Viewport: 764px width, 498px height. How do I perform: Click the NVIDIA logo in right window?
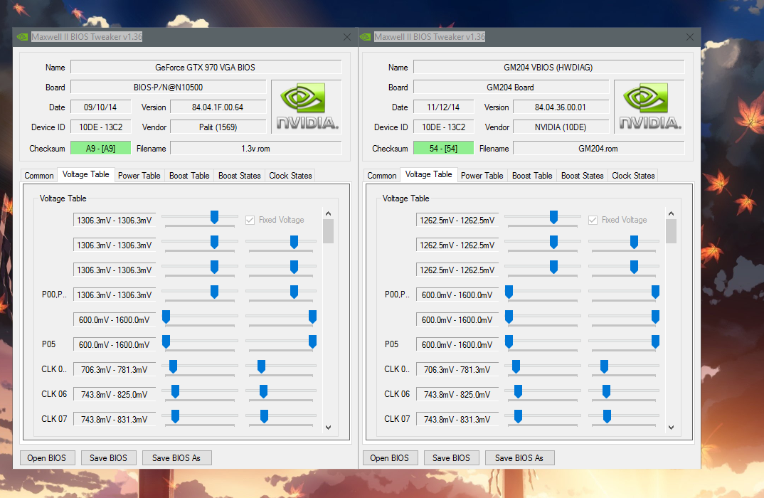pyautogui.click(x=649, y=107)
